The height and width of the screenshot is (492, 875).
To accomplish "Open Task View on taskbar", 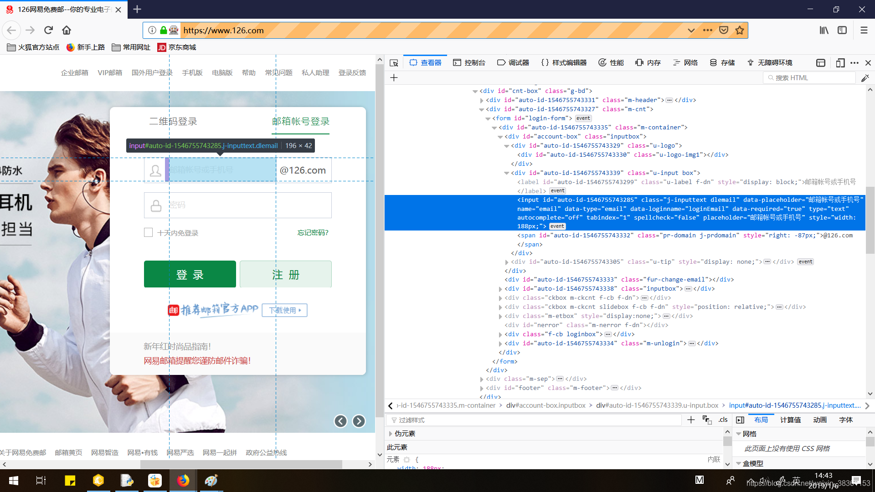I will 41,481.
